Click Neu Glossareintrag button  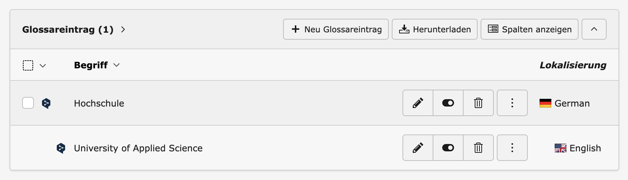[x=336, y=29]
